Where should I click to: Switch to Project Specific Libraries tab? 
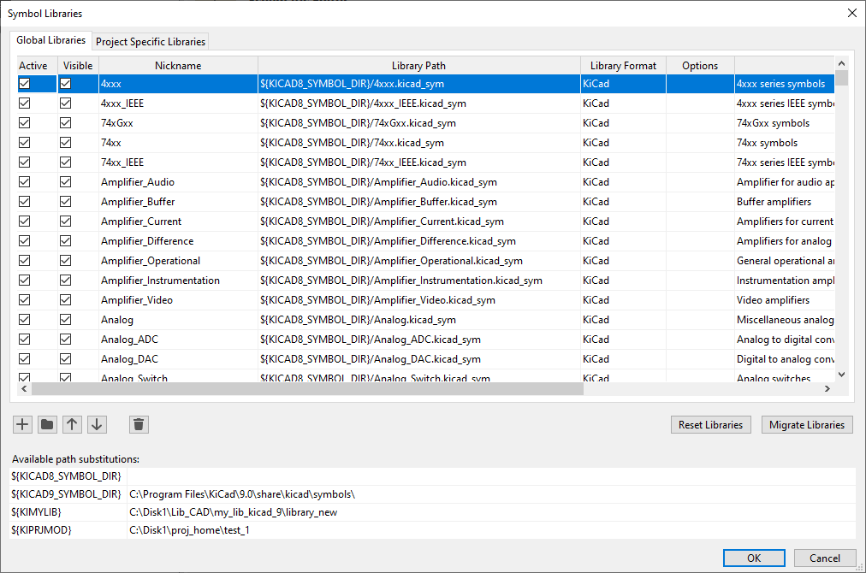point(151,42)
